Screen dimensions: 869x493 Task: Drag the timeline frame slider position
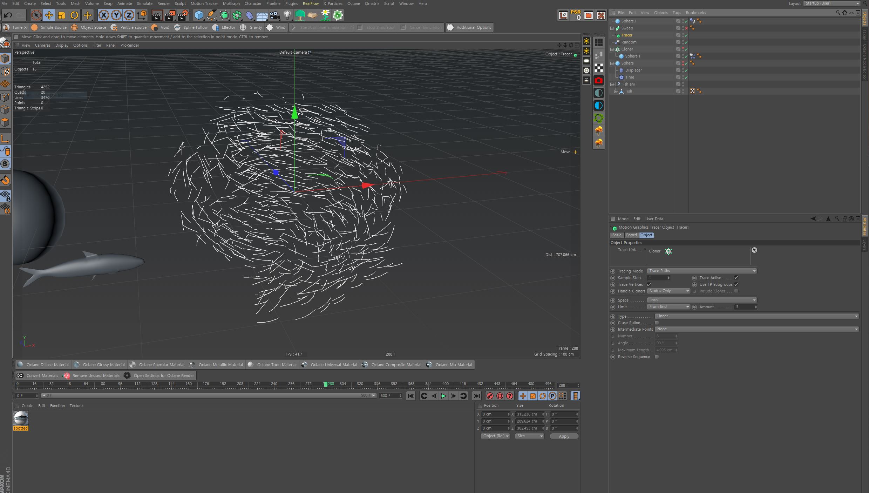326,384
